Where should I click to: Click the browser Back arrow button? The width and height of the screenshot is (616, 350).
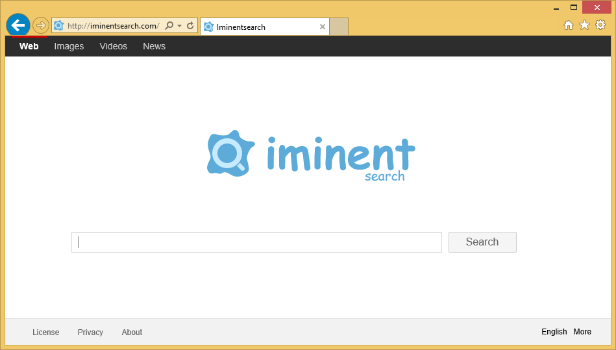coord(18,25)
